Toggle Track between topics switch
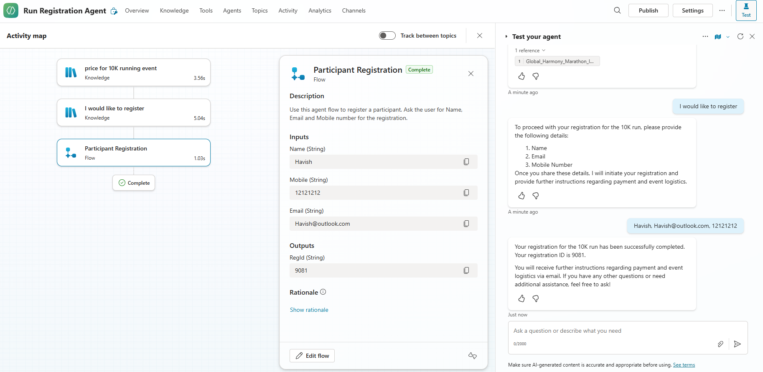The width and height of the screenshot is (763, 372). pyautogui.click(x=387, y=36)
